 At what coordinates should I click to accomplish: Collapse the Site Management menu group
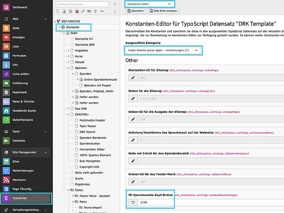(45, 152)
